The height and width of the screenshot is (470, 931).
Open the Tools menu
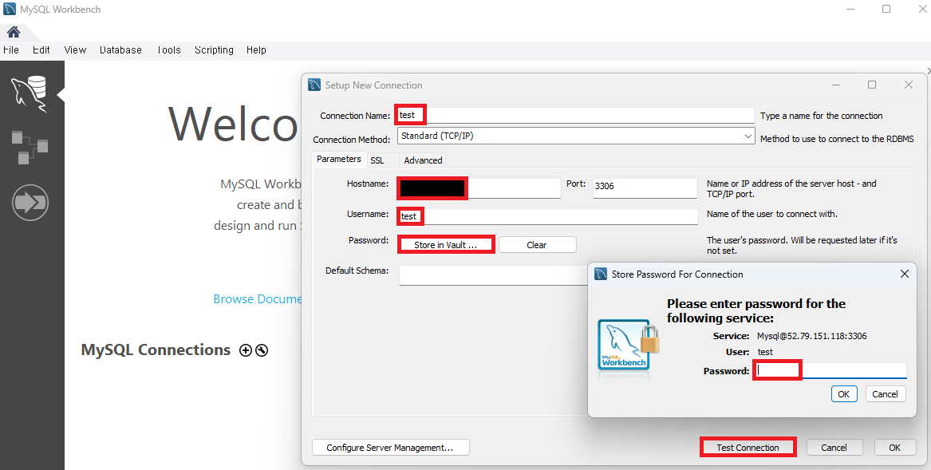pyautogui.click(x=168, y=50)
